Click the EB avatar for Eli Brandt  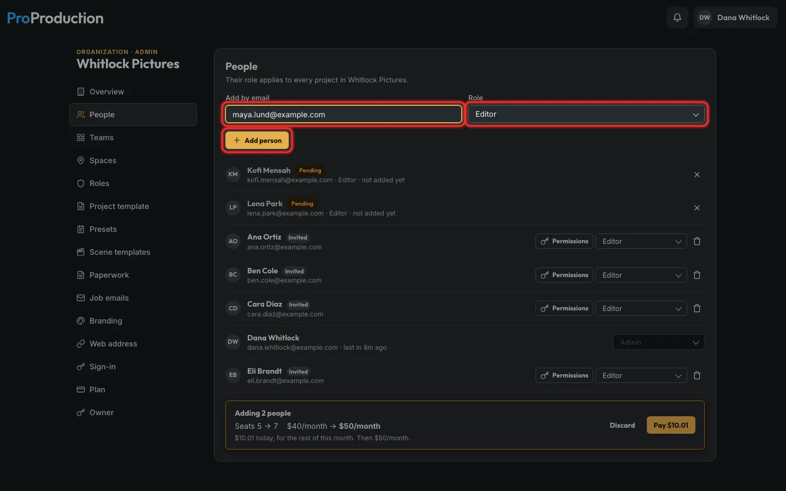point(233,375)
